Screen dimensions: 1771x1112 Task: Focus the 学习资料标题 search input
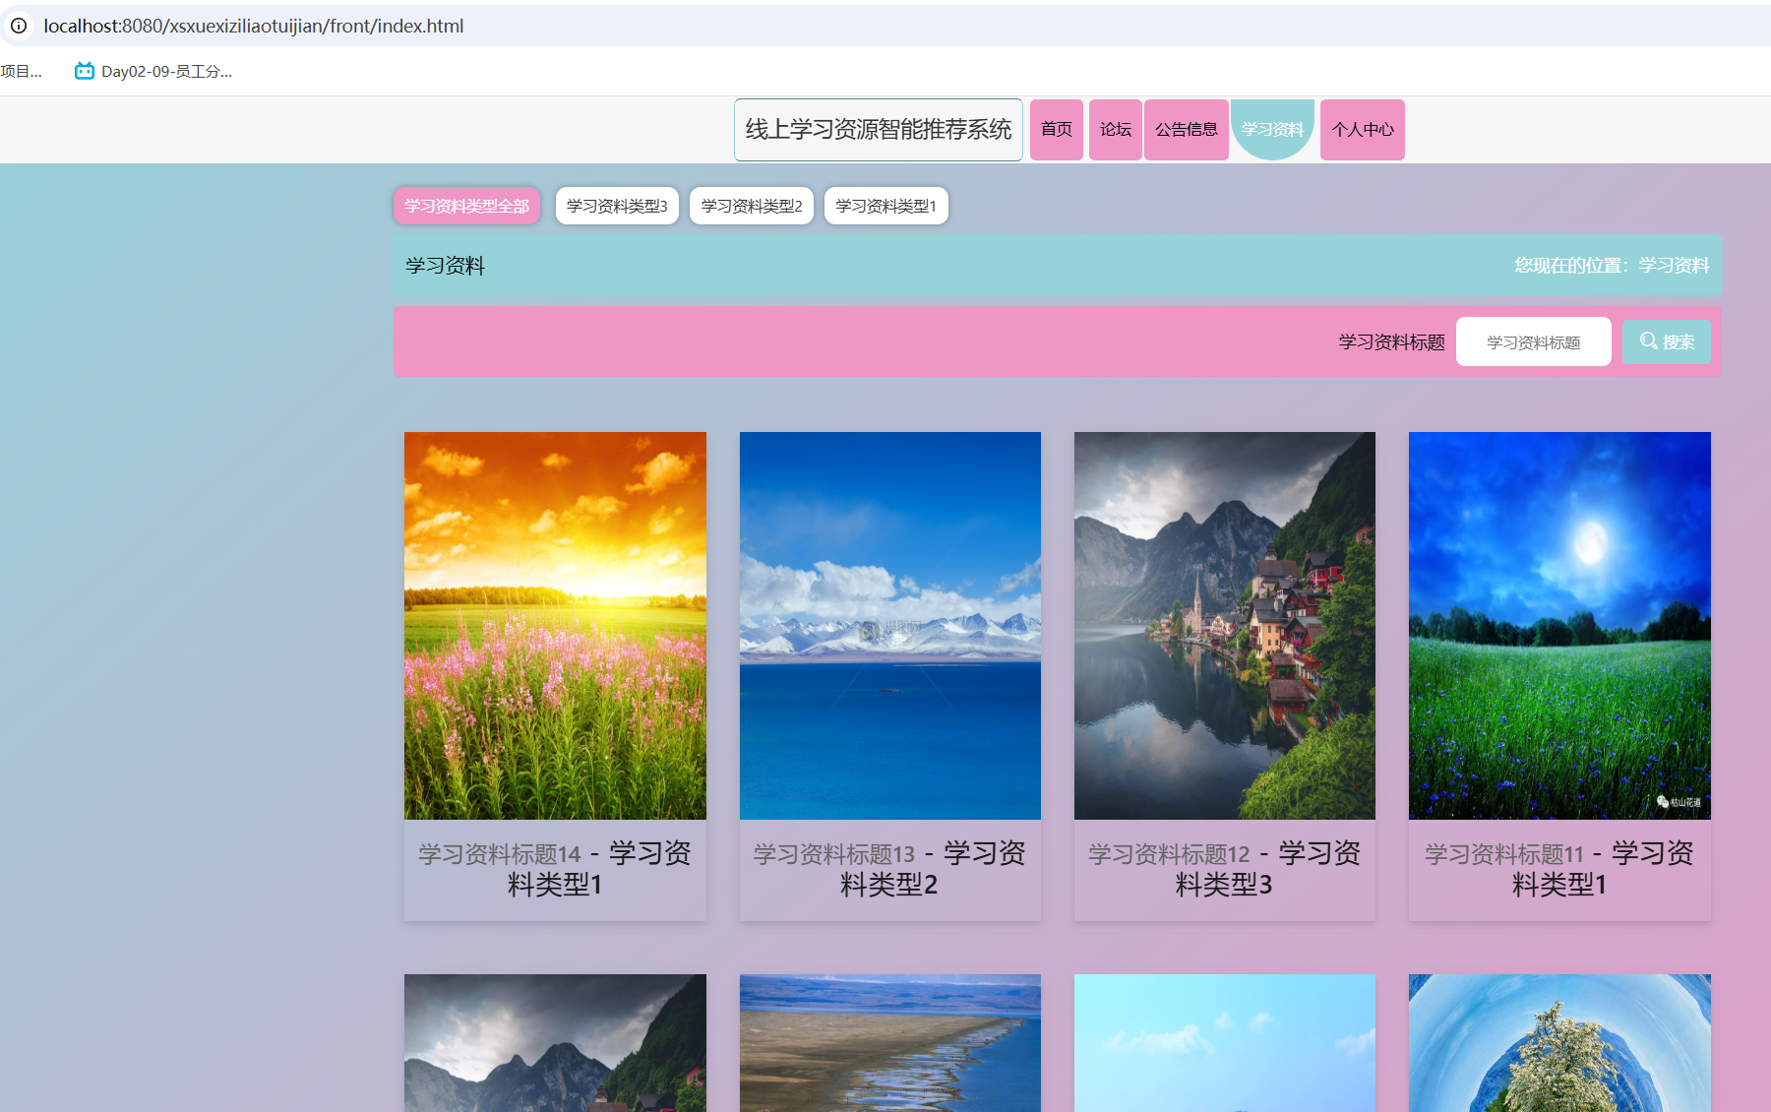click(x=1533, y=341)
